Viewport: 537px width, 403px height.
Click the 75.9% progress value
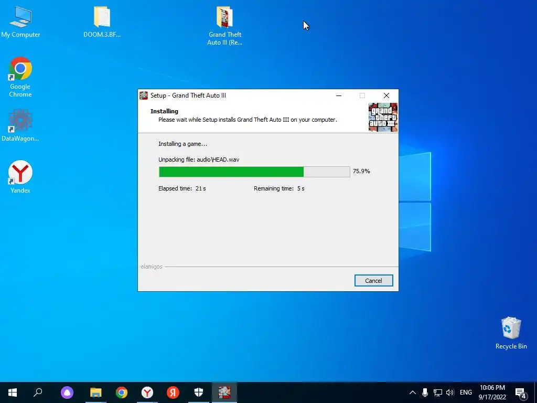[361, 172]
